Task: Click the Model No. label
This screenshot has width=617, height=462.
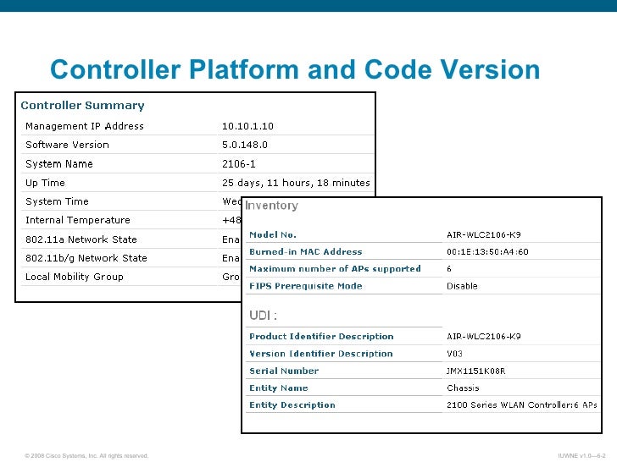Action: pyautogui.click(x=273, y=234)
